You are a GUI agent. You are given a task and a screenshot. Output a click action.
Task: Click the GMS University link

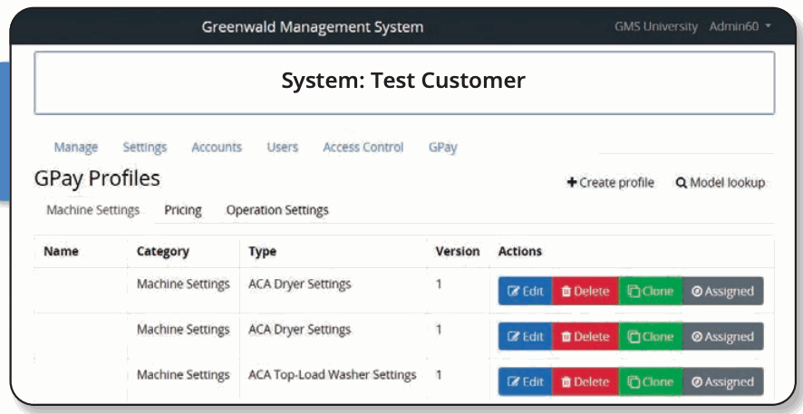(x=656, y=26)
